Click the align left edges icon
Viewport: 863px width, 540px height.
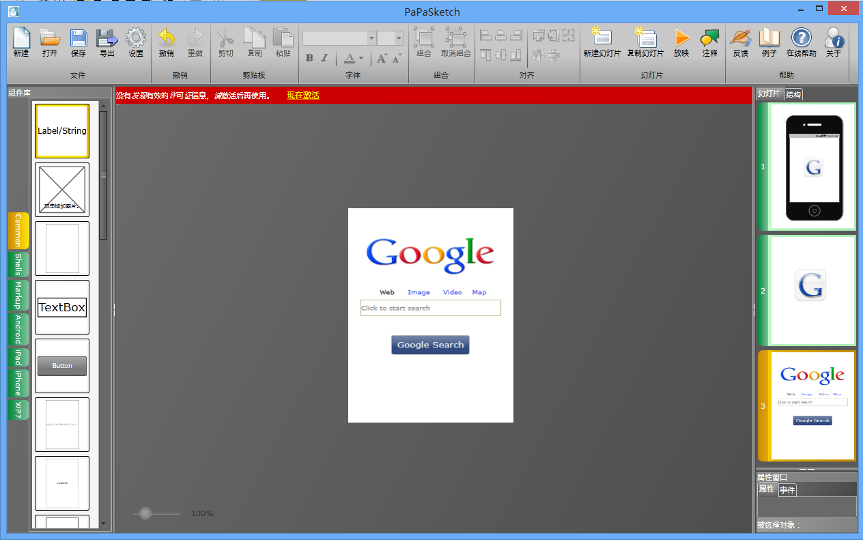tap(486, 35)
